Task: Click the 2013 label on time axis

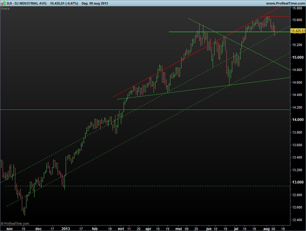Action: 66,229
